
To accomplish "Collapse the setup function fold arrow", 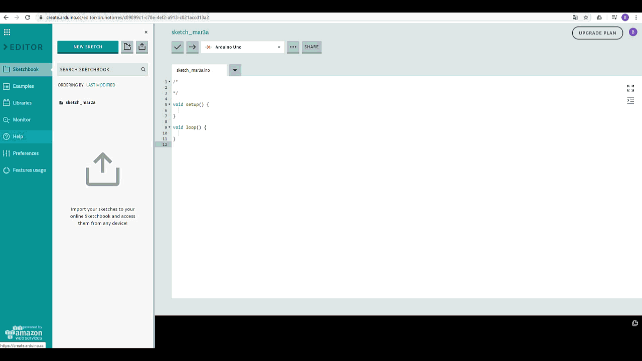I will (170, 104).
